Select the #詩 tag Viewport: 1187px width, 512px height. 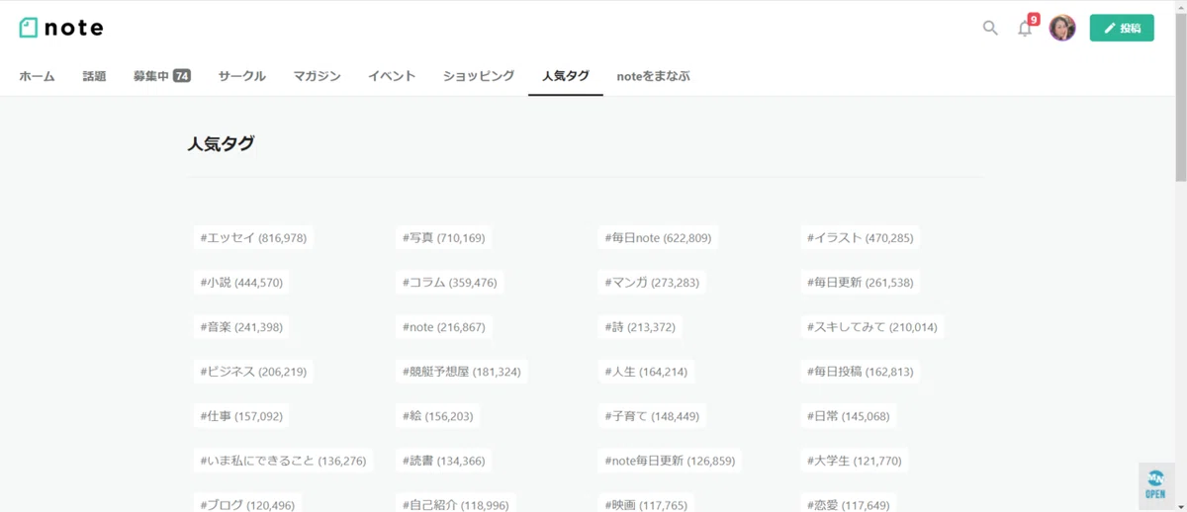641,326
